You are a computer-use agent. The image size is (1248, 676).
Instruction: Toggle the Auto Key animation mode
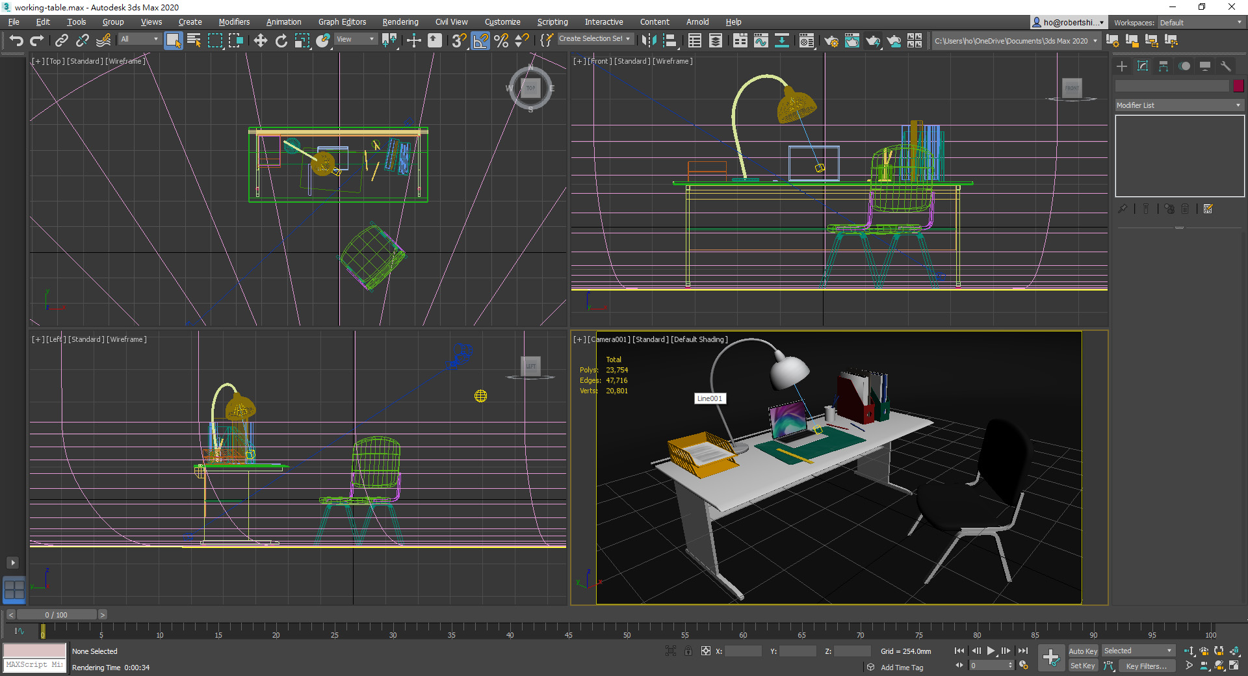tap(1082, 651)
